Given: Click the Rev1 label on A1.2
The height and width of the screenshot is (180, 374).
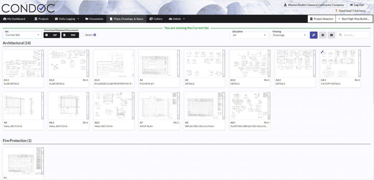Looking at the screenshot, I should (85, 80).
